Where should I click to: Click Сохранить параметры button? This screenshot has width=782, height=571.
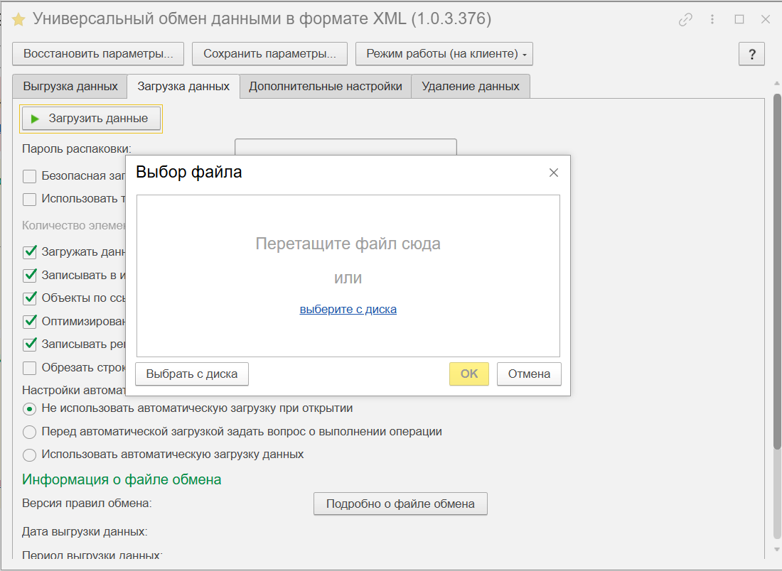[269, 54]
